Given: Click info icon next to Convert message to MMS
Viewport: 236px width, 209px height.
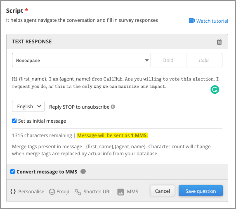Looking at the screenshot, I should tap(83, 171).
